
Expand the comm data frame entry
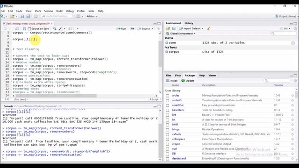[167, 43]
